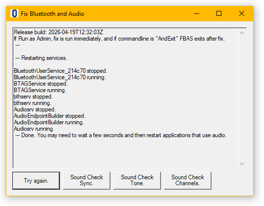
Task: Click 'bthserv stopped.' log line
Action: (x=33, y=97)
